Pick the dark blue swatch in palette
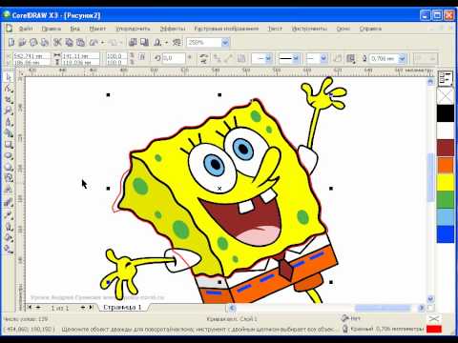The image size is (458, 343). [x=446, y=234]
